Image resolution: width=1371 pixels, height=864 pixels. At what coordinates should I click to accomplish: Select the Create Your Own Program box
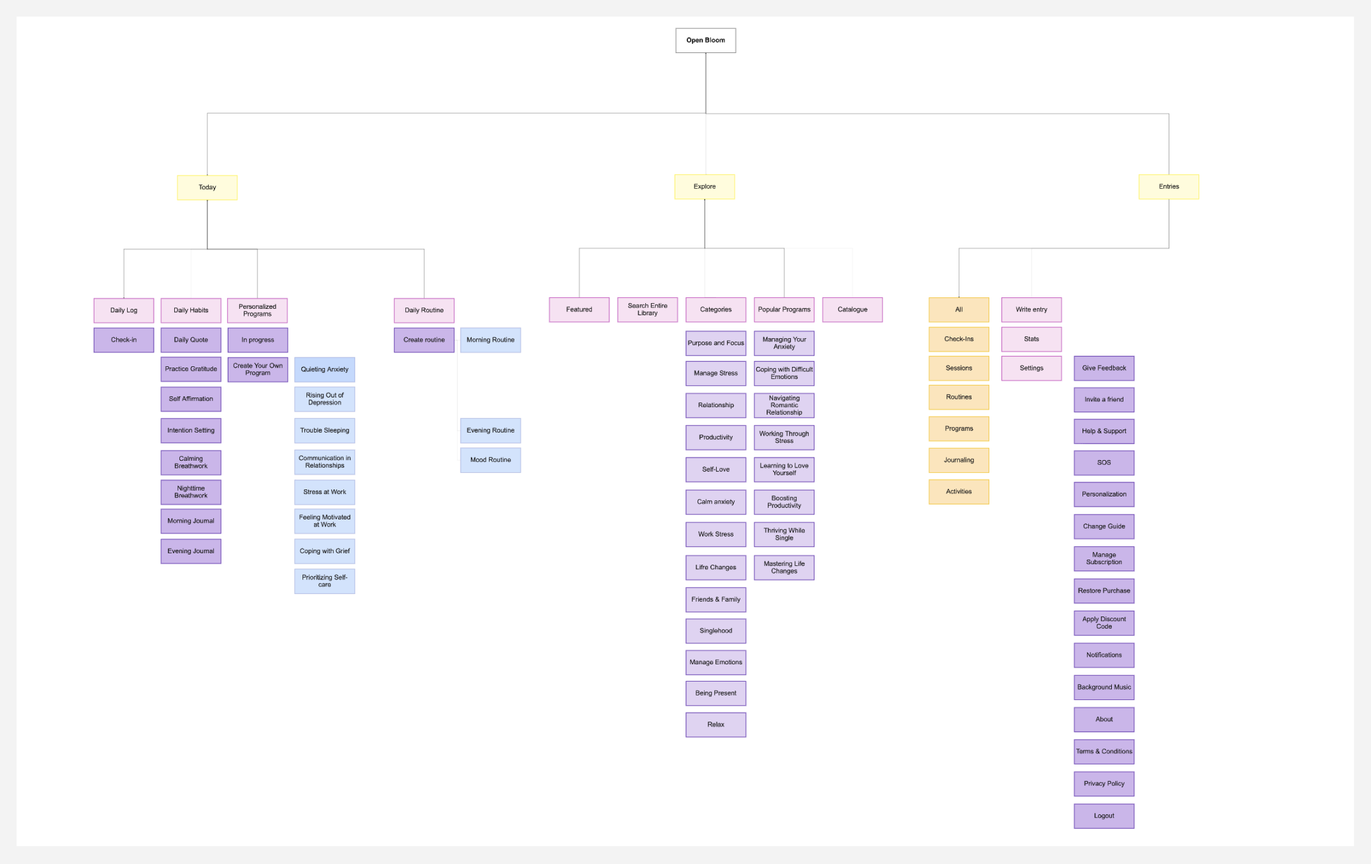[257, 369]
